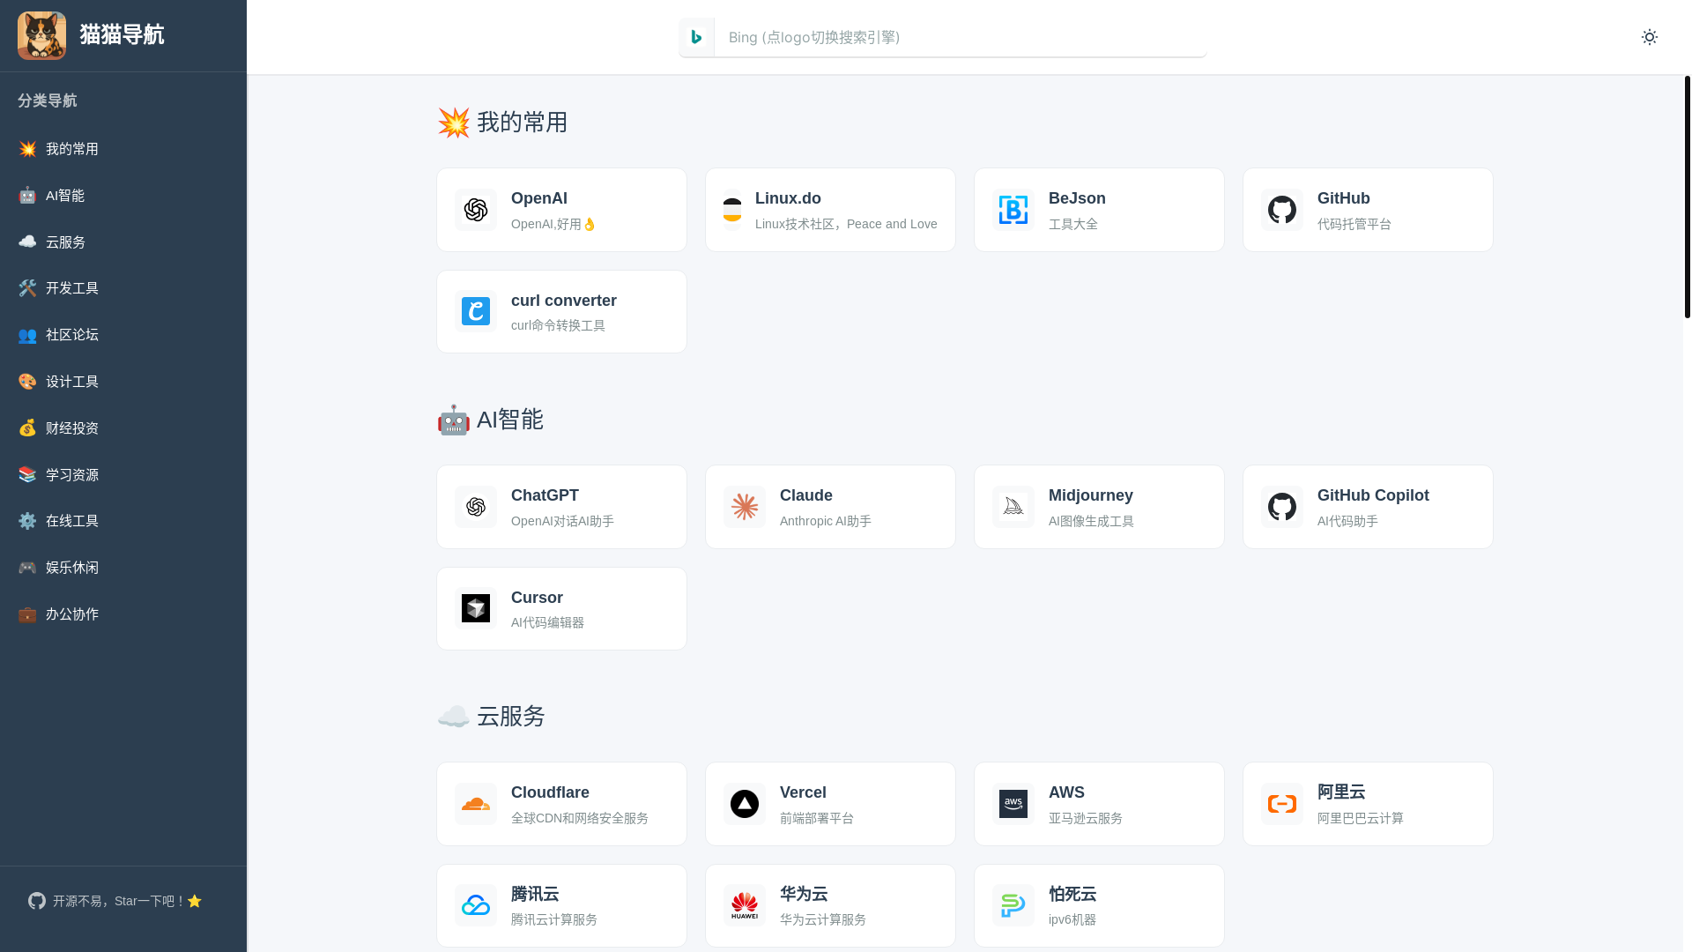Open the Vercel triangle icon
Viewport: 1692px width, 952px height.
pos(745,804)
